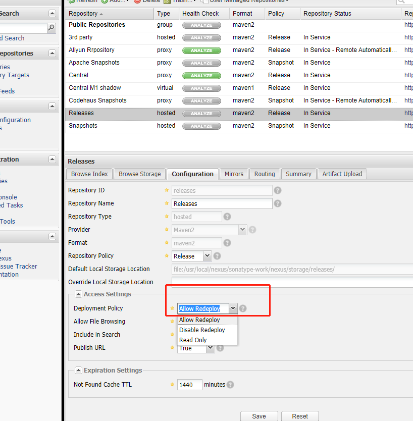
Task: Switch to Browse Storage tab
Action: 140,174
